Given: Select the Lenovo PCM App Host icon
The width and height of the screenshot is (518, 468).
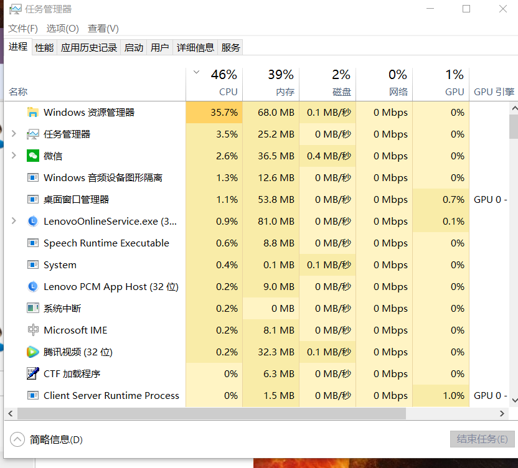Looking at the screenshot, I should [33, 287].
